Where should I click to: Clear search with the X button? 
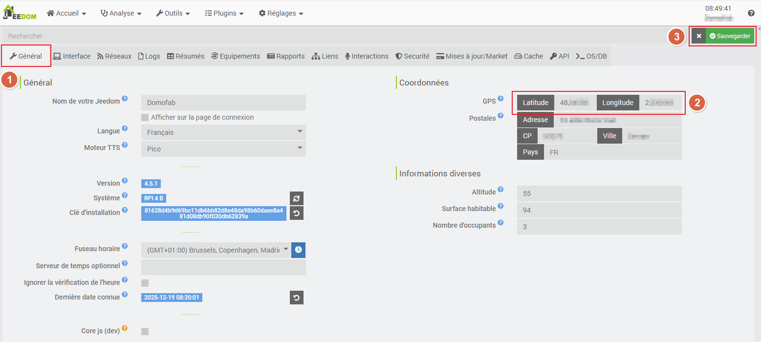tap(699, 36)
